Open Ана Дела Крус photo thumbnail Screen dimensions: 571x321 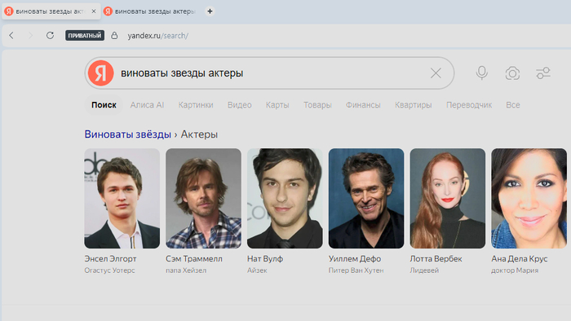point(529,198)
